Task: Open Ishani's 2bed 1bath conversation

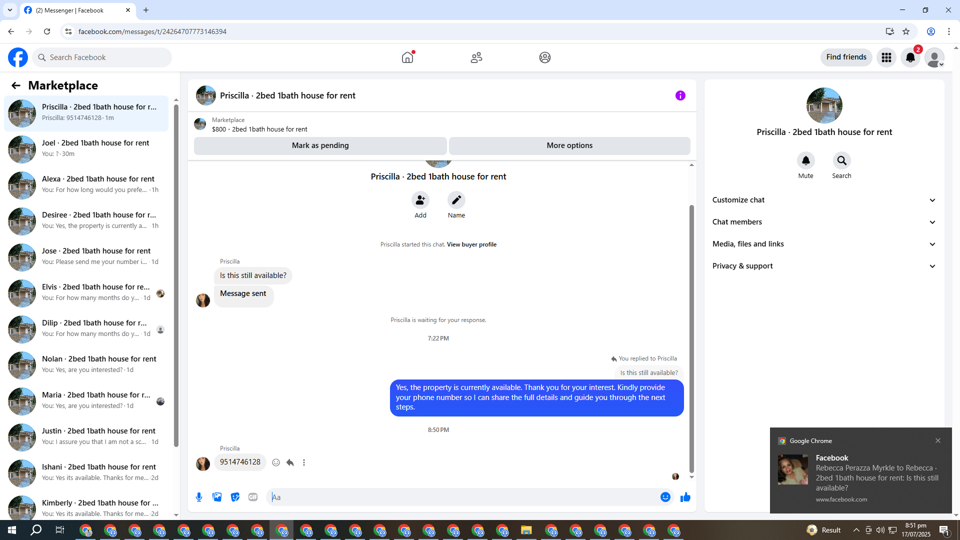Action: pyautogui.click(x=86, y=473)
